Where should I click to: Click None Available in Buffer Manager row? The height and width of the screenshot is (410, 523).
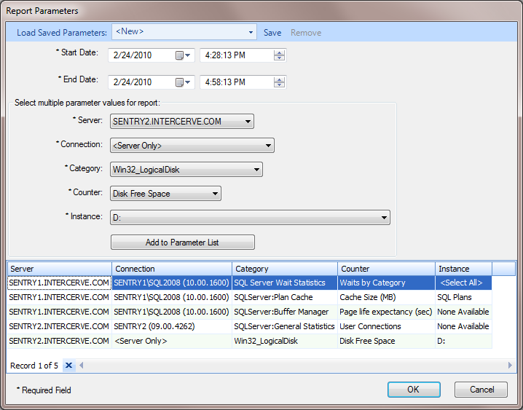coord(463,312)
